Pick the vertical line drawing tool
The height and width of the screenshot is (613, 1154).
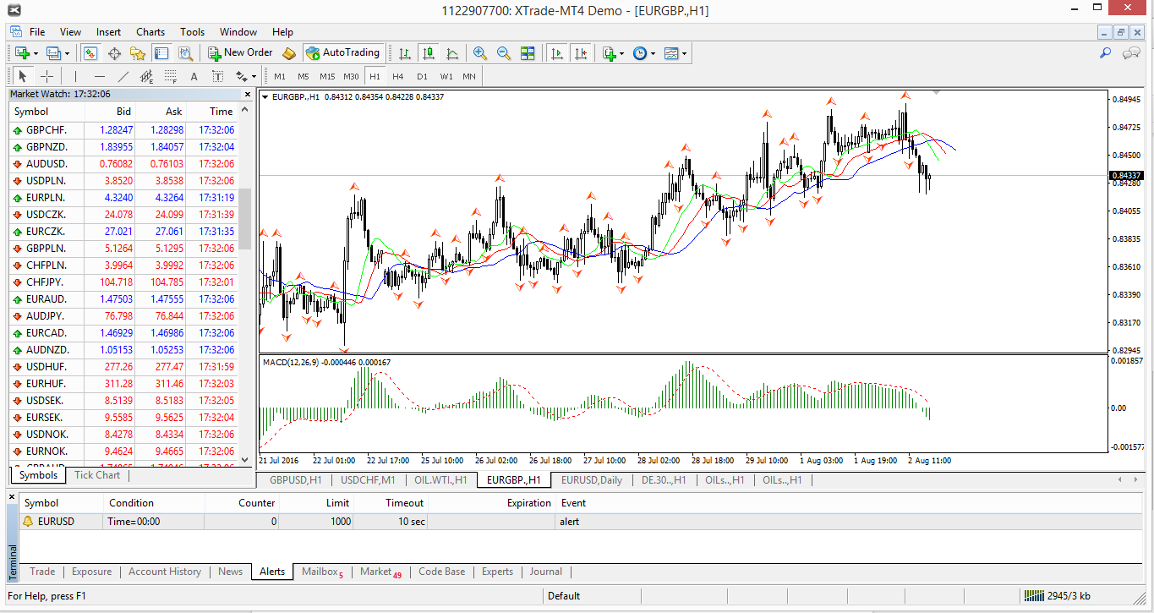75,76
